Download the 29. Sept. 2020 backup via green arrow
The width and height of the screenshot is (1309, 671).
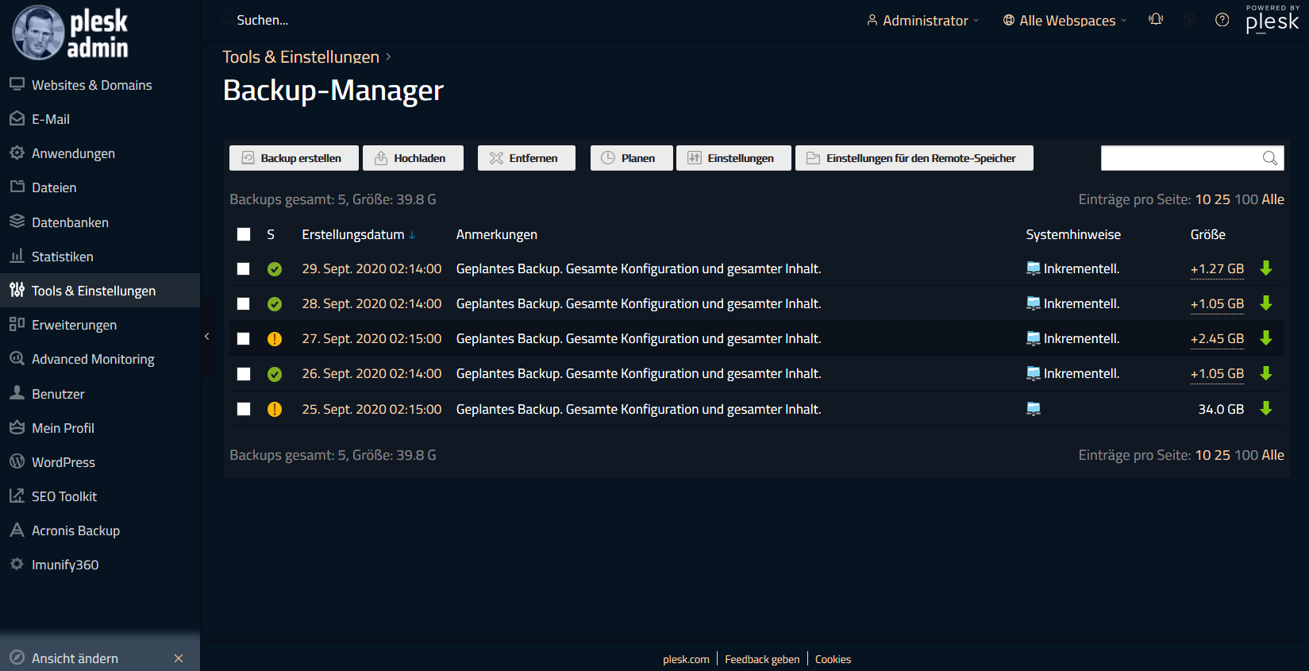[x=1266, y=268]
